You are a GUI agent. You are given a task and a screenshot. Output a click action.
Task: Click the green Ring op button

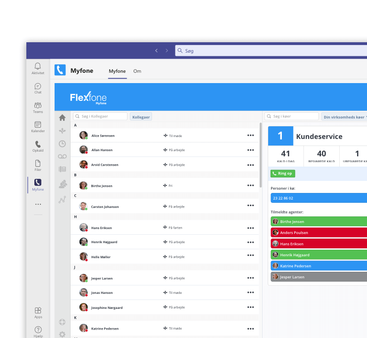pyautogui.click(x=283, y=174)
